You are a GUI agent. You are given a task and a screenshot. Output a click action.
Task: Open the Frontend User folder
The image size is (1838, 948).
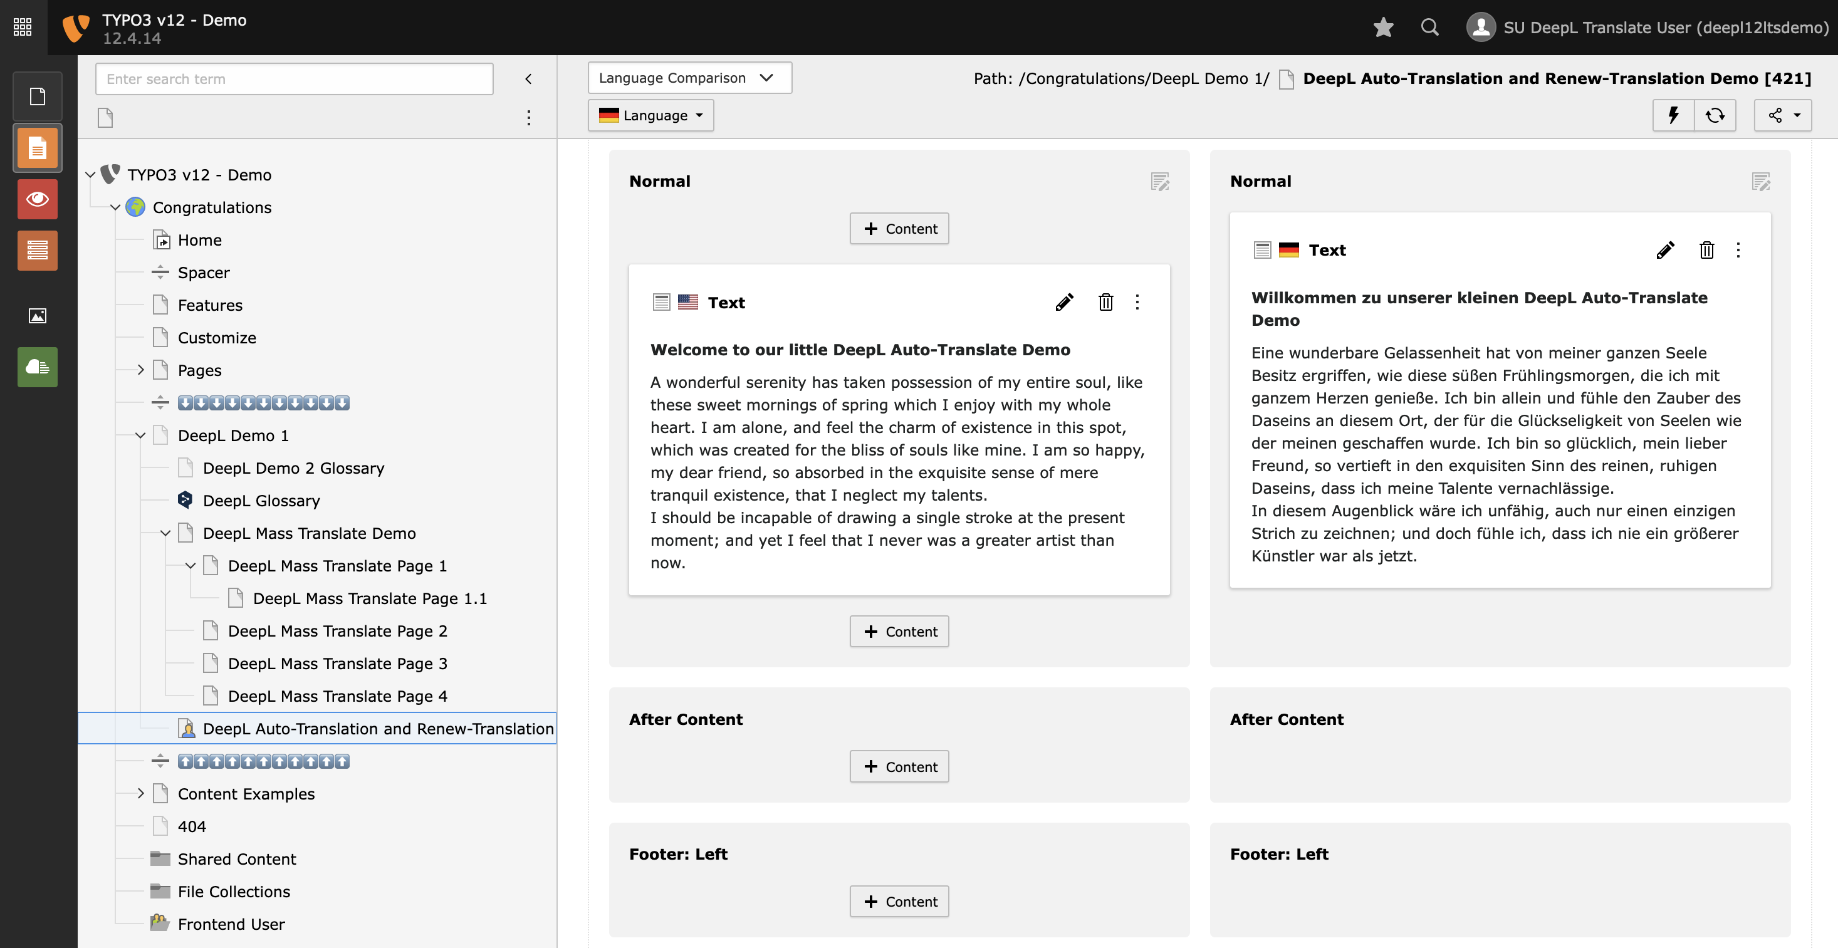(x=231, y=924)
